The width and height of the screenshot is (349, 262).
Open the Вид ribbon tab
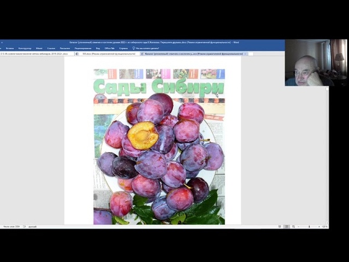pyautogui.click(x=98, y=48)
